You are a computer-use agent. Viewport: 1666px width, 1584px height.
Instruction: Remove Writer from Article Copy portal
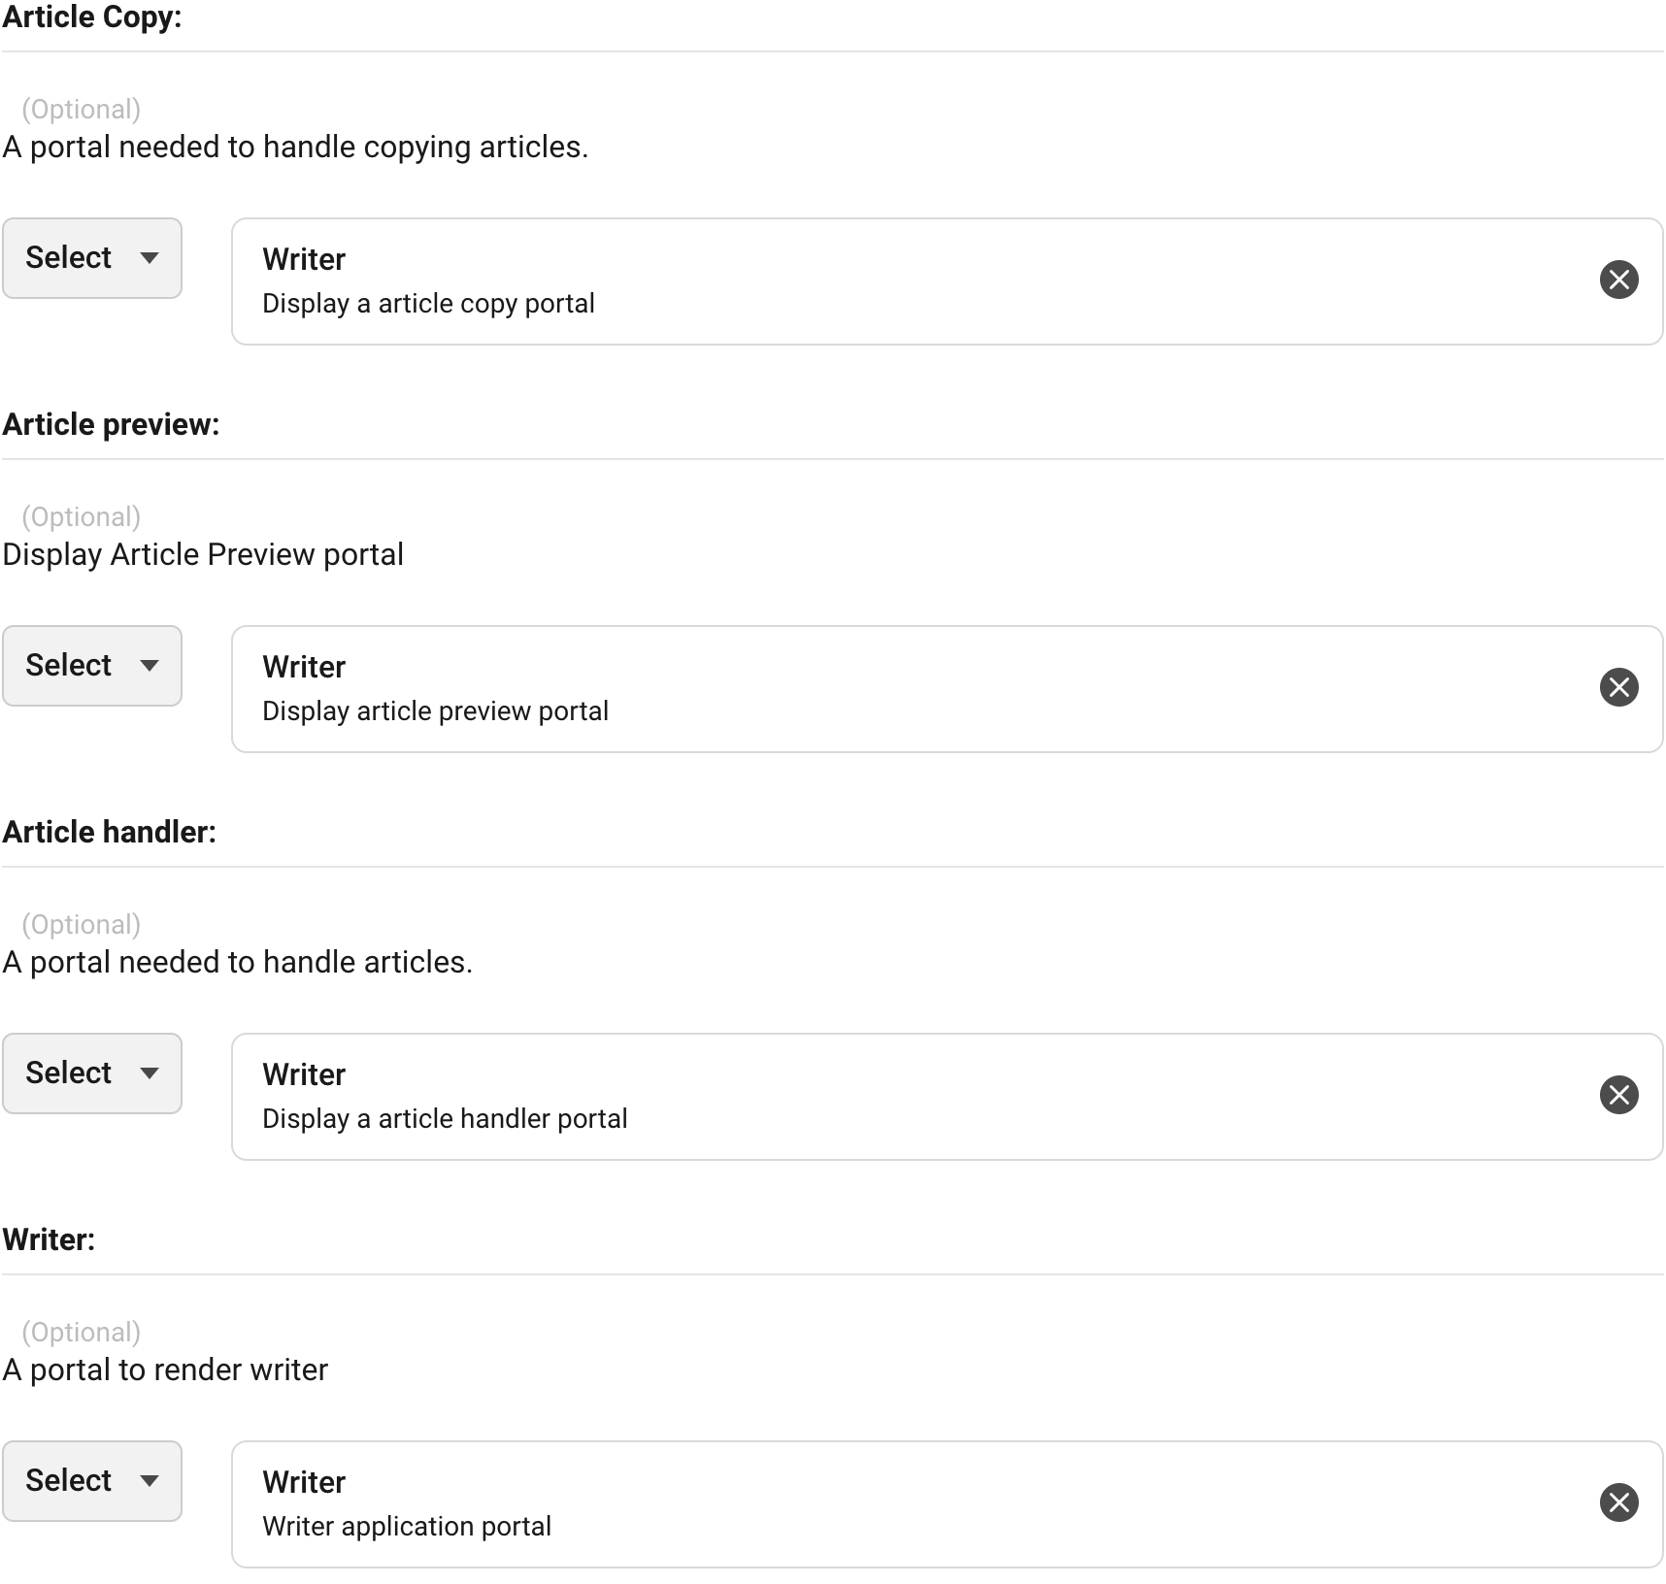tap(1618, 280)
